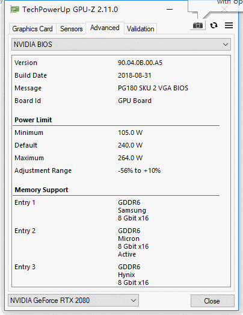Open the hamburger menu icon

tap(229, 25)
